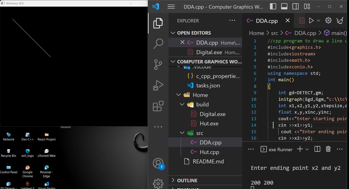Click the Windows BGI window title bar
Image resolution: width=349 pixels, height=189 pixels.
(x=74, y=3)
